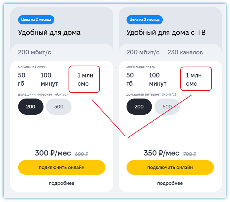Choose 200 Mbit speed in the с ТВ card
The image size is (230, 202).
point(139,107)
